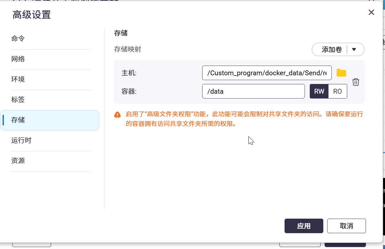Screen dimensions: 385x249
Task: Open the 运行时 tab
Action: [51, 140]
